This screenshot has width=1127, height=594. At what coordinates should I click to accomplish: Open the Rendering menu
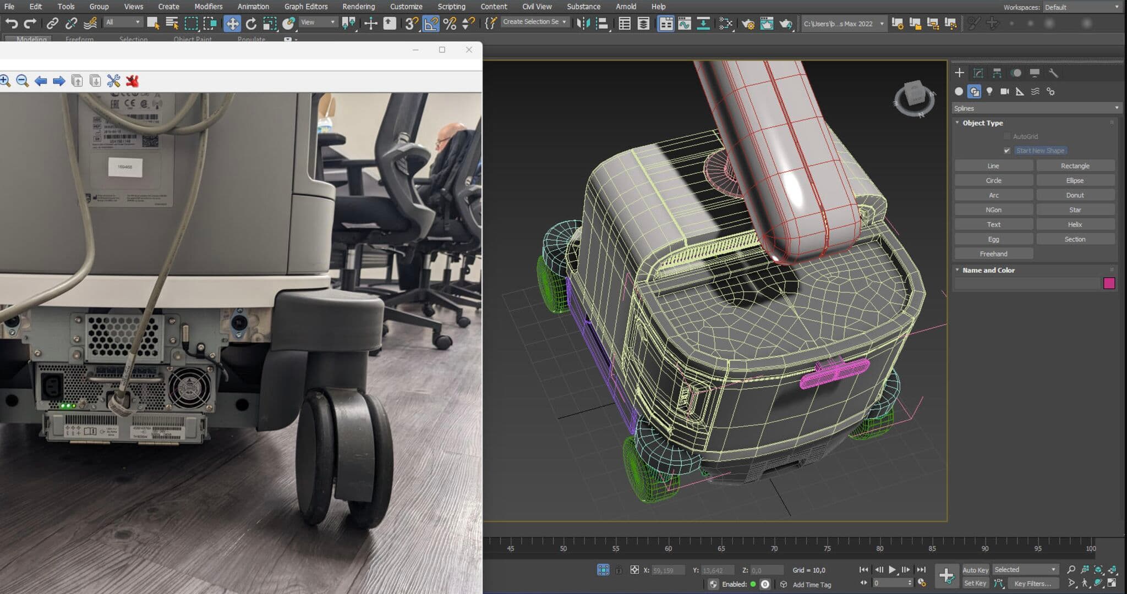(358, 7)
